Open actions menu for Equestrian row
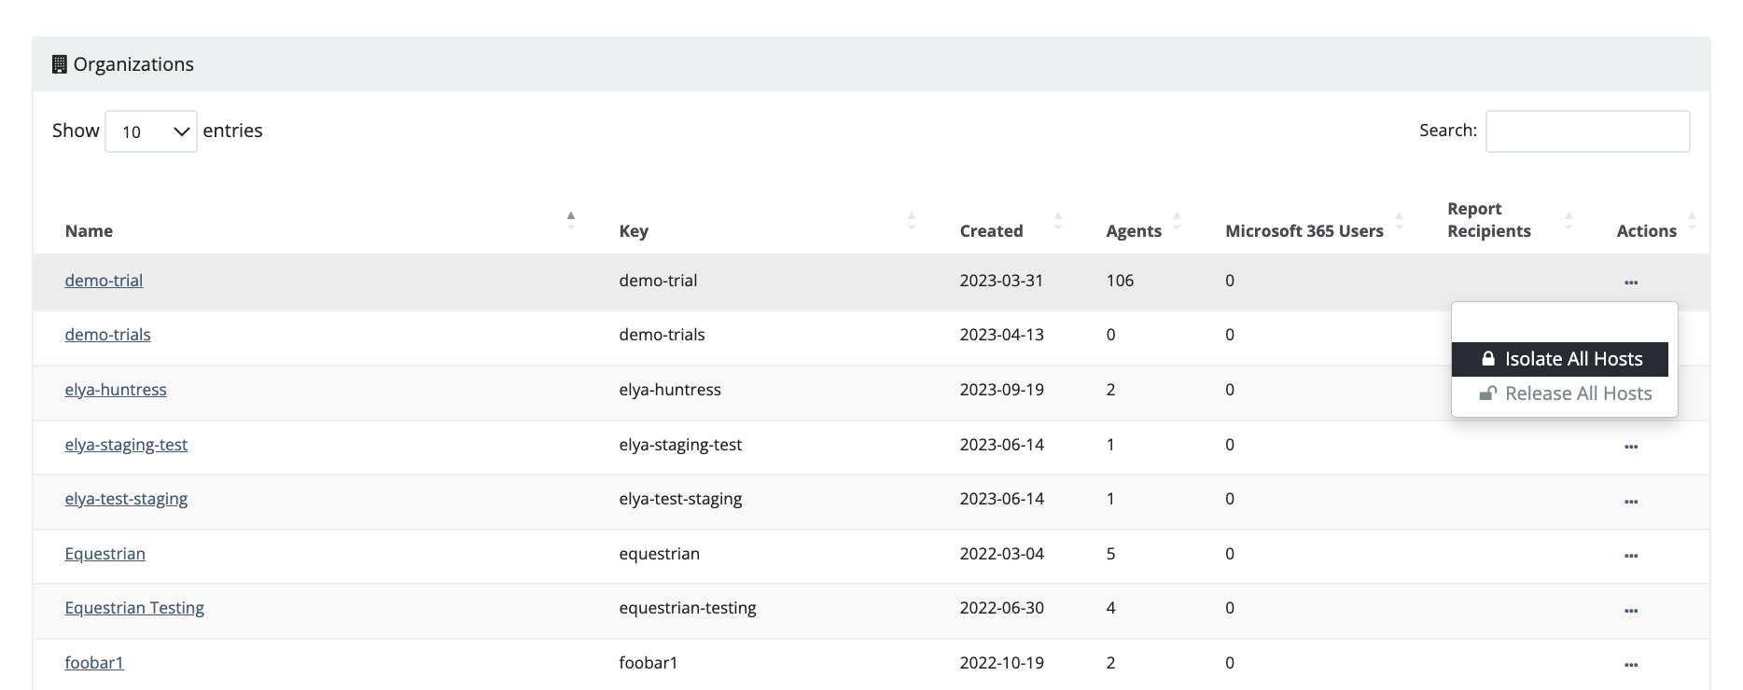Viewport: 1743px width, 690px height. point(1630,555)
